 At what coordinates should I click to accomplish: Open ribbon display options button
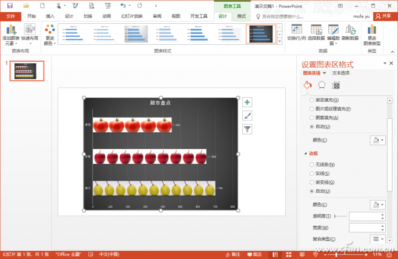point(340,6)
